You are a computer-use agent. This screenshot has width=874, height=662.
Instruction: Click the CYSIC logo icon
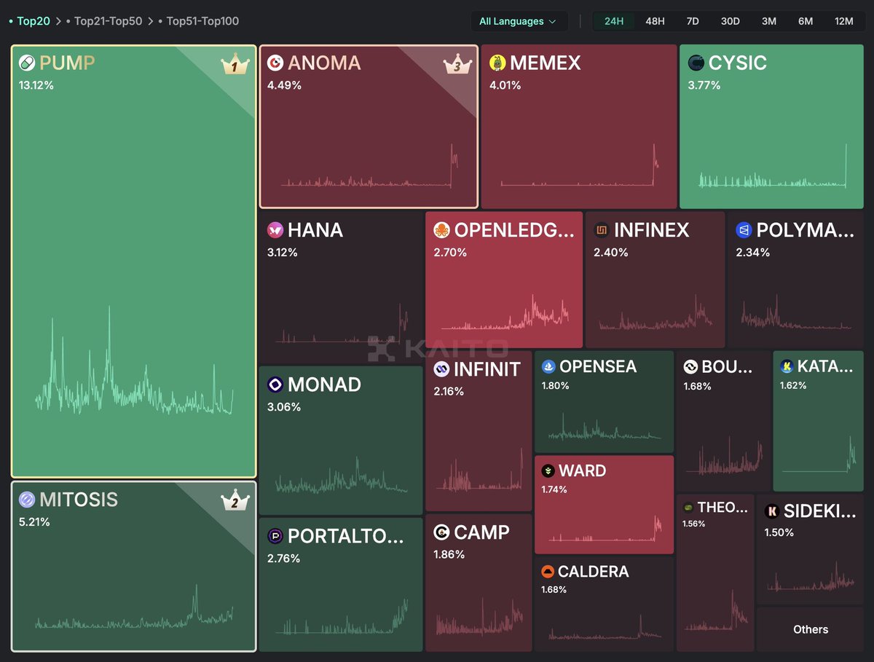pos(696,63)
